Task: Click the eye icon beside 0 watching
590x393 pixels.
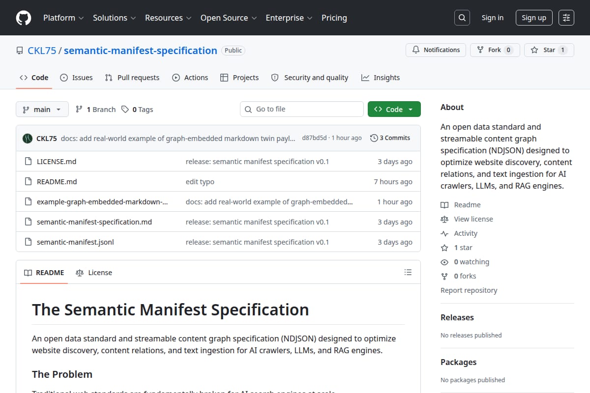Action: (x=444, y=262)
